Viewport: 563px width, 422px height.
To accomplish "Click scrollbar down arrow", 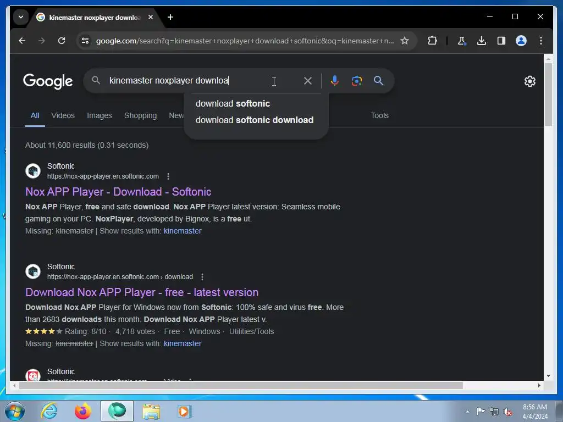I will (x=548, y=376).
